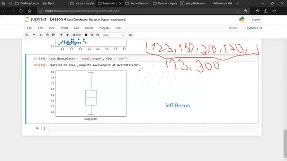Click the box plot output image

pos(89,95)
